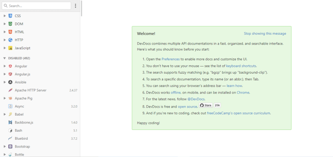Expand the HTTP docs tree
The height and width of the screenshot is (157, 333).
point(5,40)
